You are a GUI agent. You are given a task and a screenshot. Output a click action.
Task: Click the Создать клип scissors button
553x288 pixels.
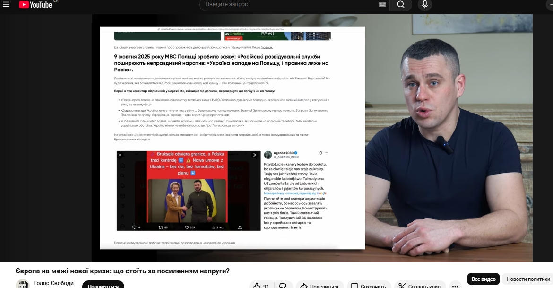(x=419, y=286)
